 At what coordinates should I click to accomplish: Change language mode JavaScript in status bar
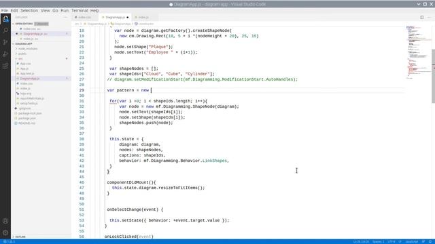(412, 242)
